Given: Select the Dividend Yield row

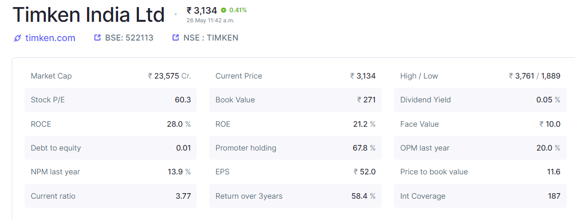Looking at the screenshot, I should (x=480, y=100).
